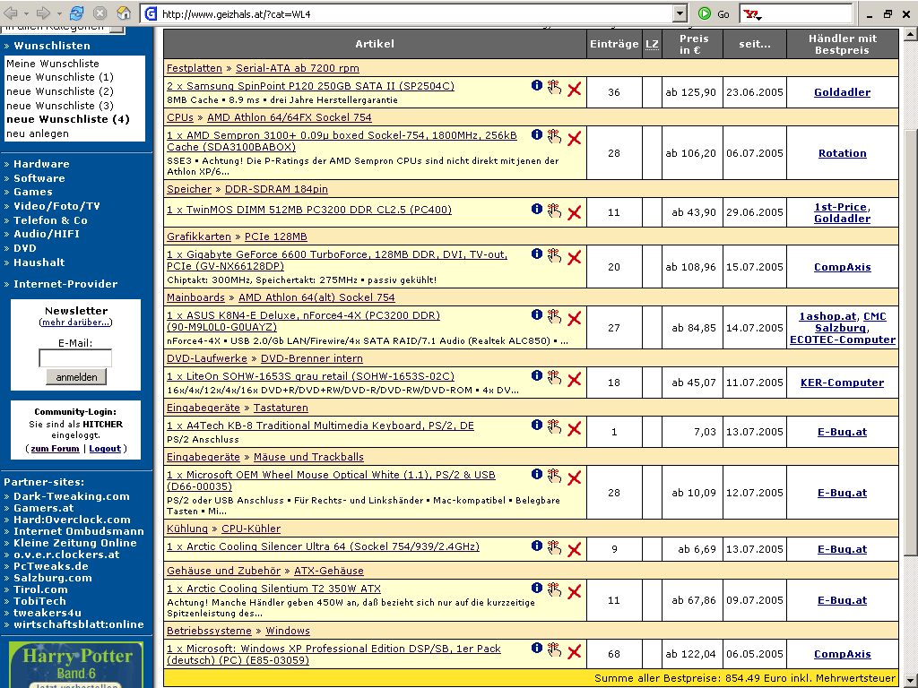
Task: Show info for ASUS K8N4-E Deluxe
Action: [536, 314]
